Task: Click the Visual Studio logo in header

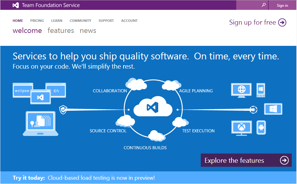Action: (x=16, y=5)
